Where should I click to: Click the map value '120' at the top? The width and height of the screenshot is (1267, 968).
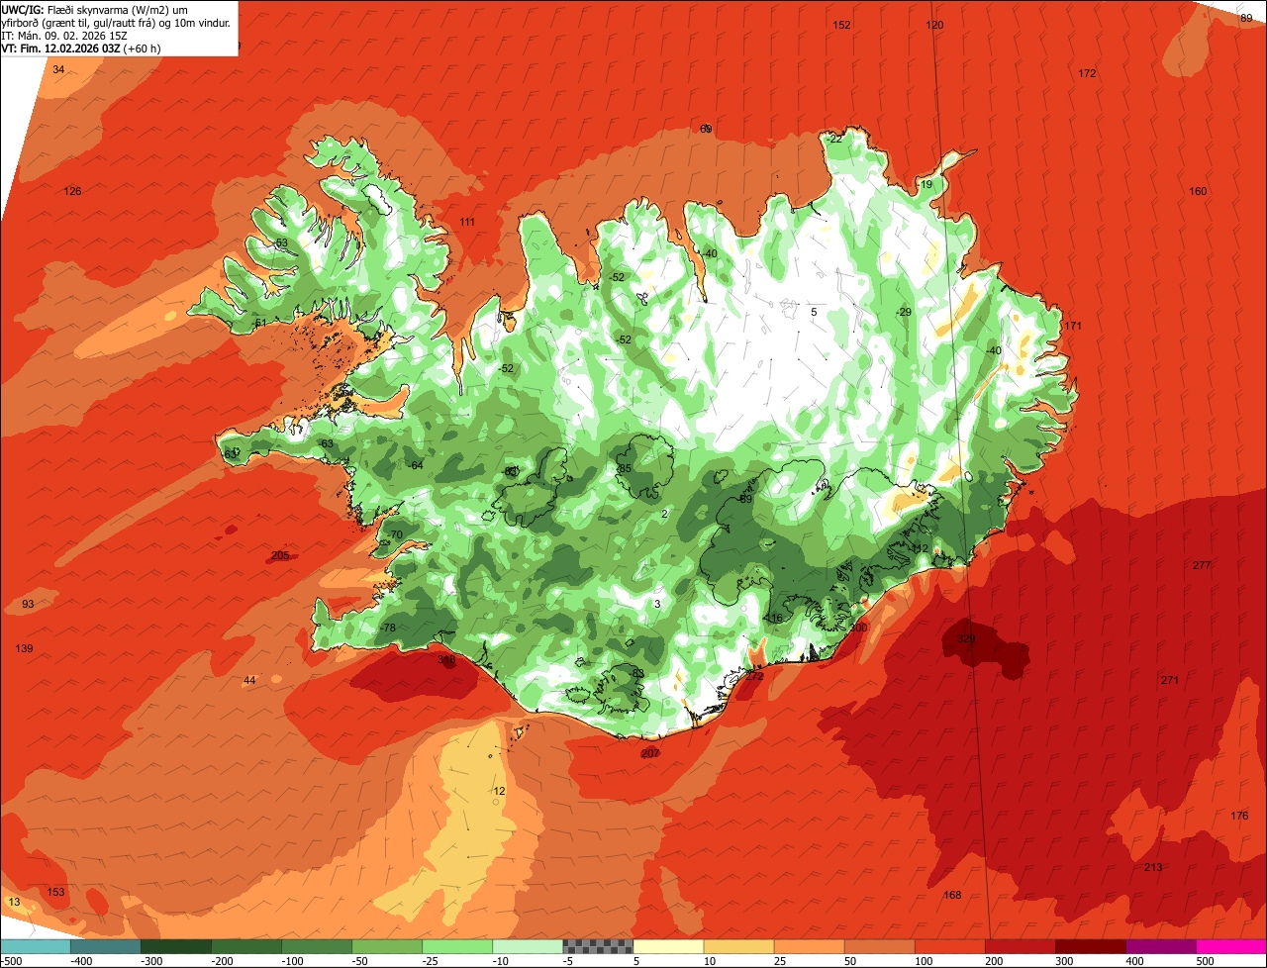pos(934,25)
